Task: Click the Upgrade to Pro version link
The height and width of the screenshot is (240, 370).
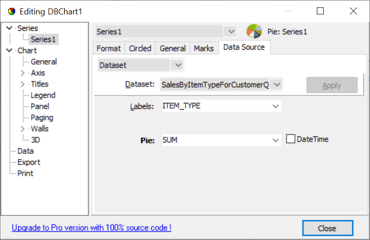Action: (x=91, y=228)
